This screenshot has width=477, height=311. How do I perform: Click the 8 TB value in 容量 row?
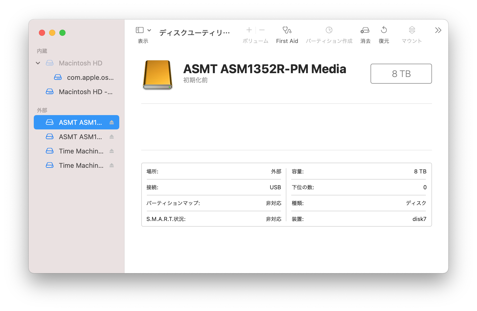[420, 171]
